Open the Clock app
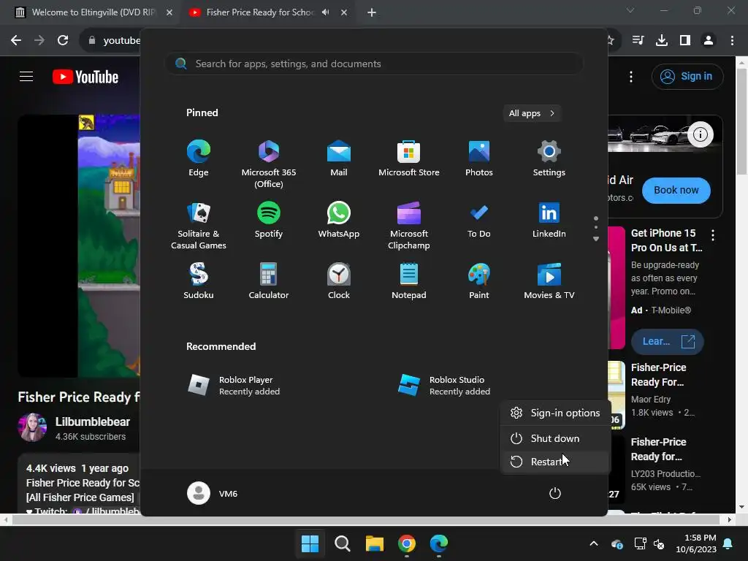748x561 pixels. click(x=339, y=281)
